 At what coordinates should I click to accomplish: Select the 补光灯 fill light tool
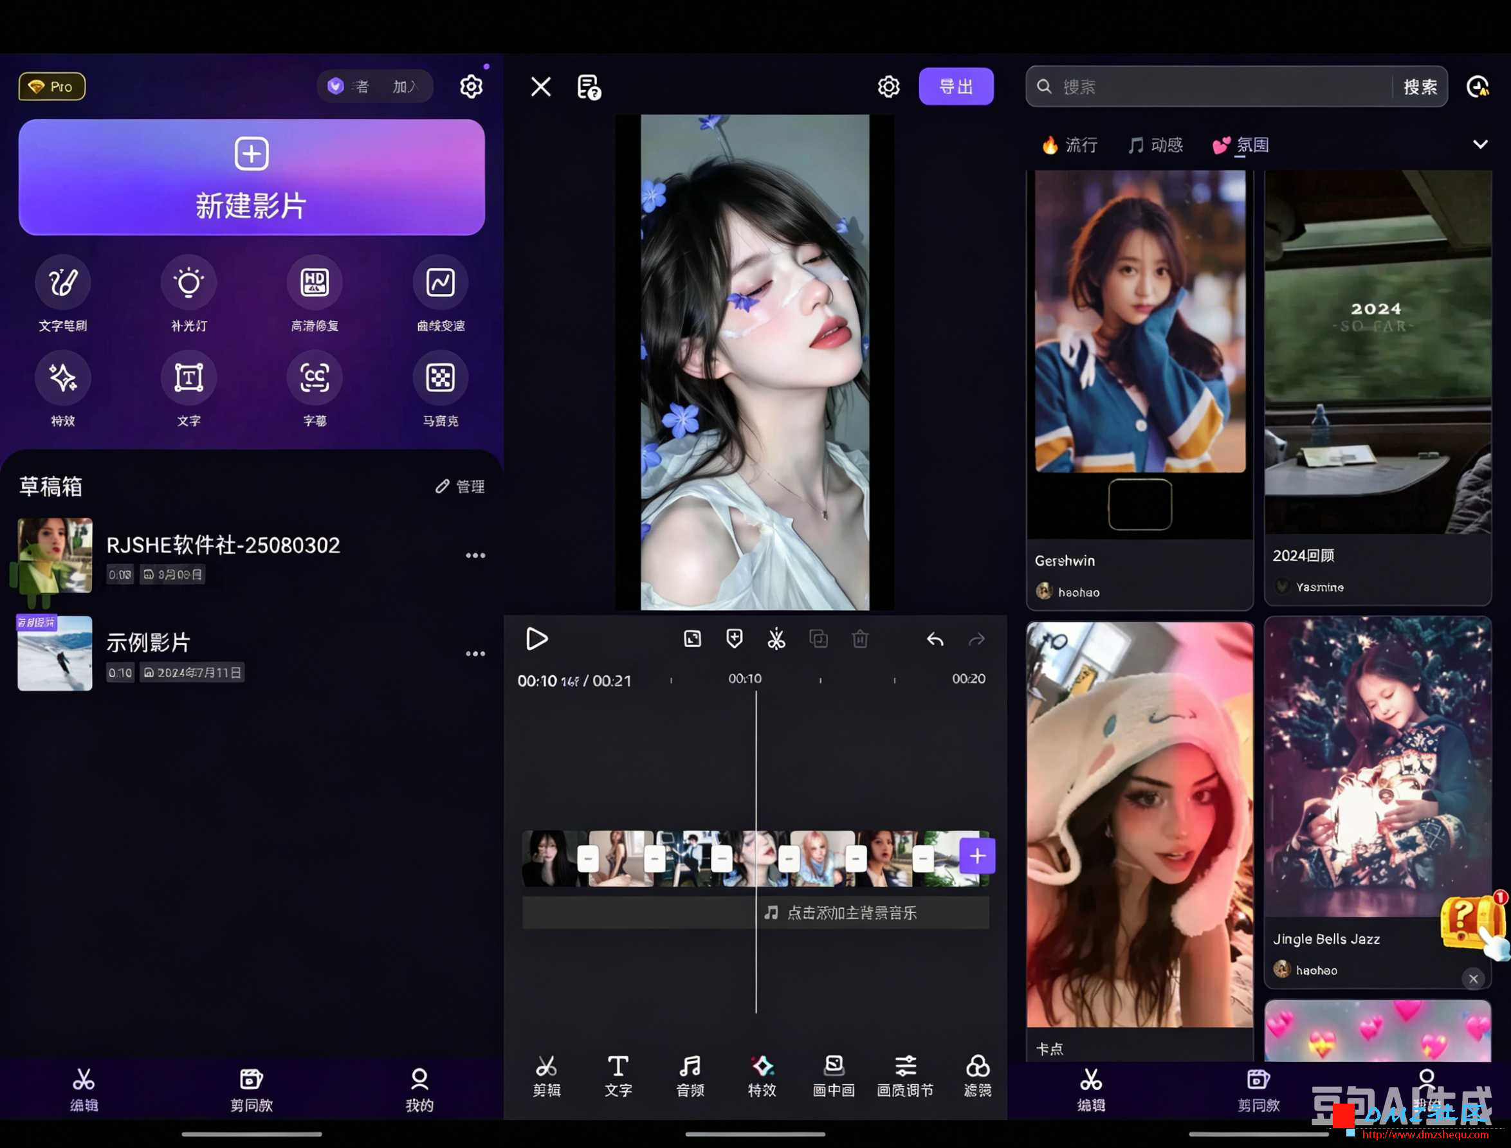[x=188, y=295]
